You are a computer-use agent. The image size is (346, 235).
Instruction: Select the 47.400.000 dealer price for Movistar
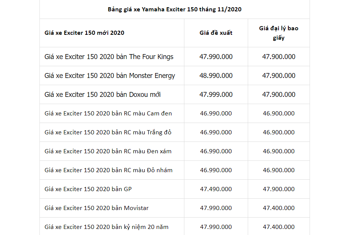pos(279,208)
